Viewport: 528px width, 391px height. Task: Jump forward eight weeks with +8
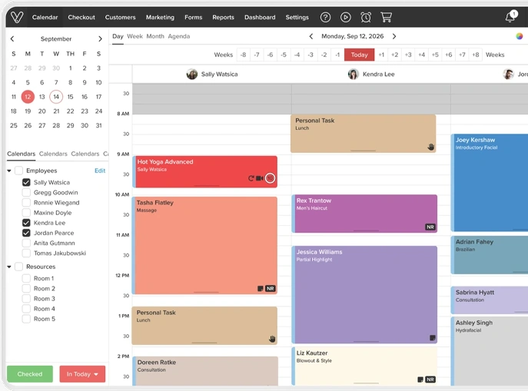(476, 55)
